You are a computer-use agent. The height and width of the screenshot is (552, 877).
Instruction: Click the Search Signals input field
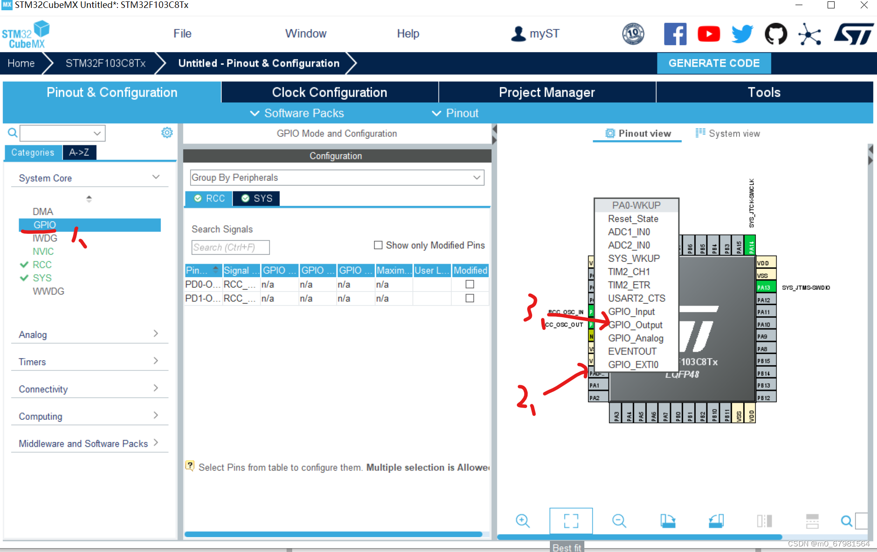coord(231,247)
